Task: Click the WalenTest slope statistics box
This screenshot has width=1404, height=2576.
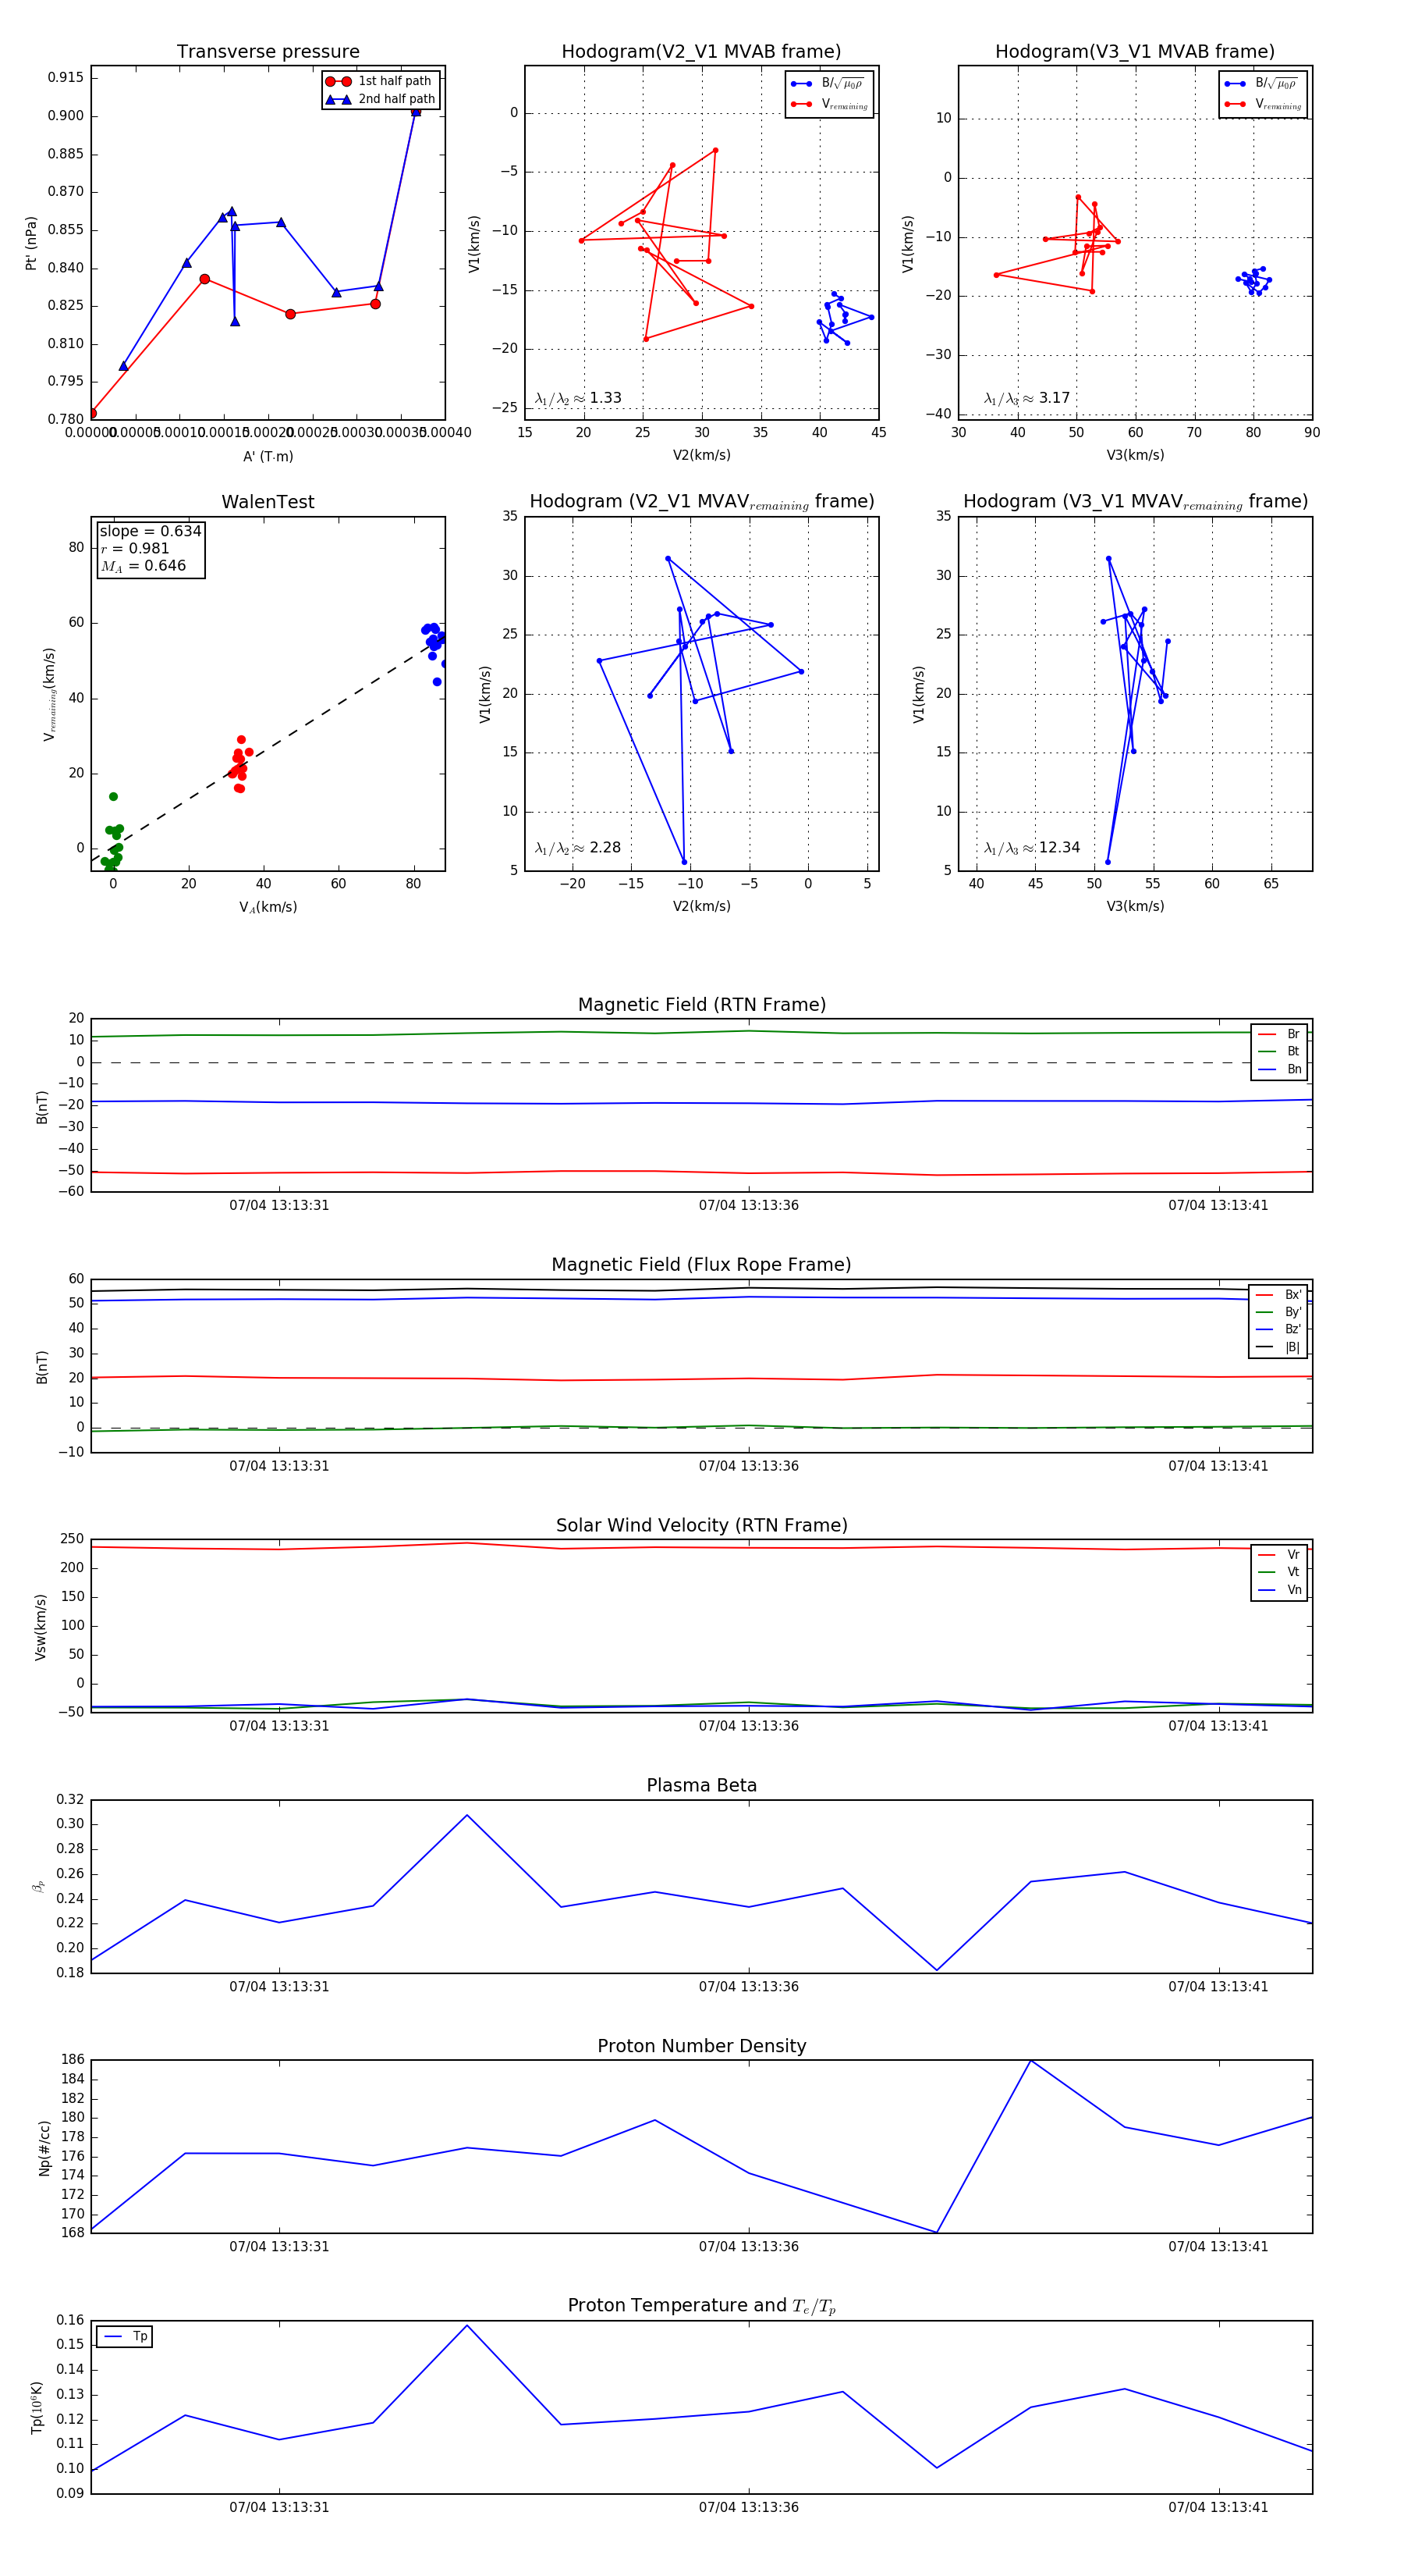Action: pos(150,548)
